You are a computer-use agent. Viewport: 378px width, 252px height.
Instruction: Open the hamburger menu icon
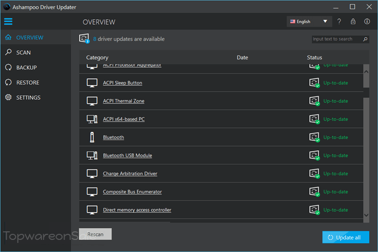pos(8,22)
